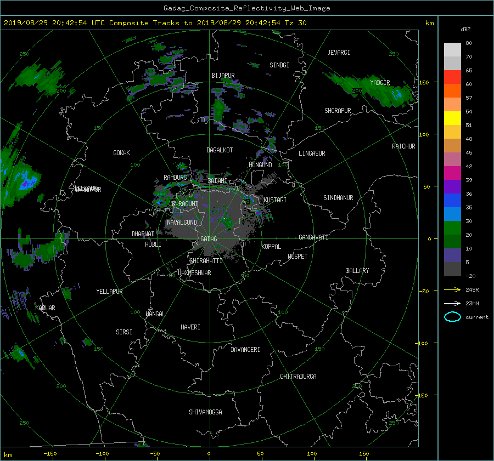
Task: Click the NAVALGUND city label
Action: [x=182, y=223]
